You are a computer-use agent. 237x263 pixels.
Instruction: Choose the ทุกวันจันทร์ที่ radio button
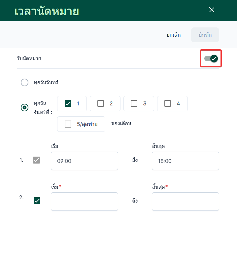point(25,107)
